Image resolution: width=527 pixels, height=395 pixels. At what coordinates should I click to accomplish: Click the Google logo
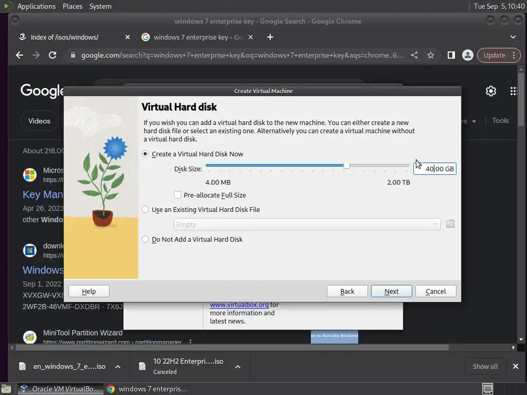tap(42, 91)
